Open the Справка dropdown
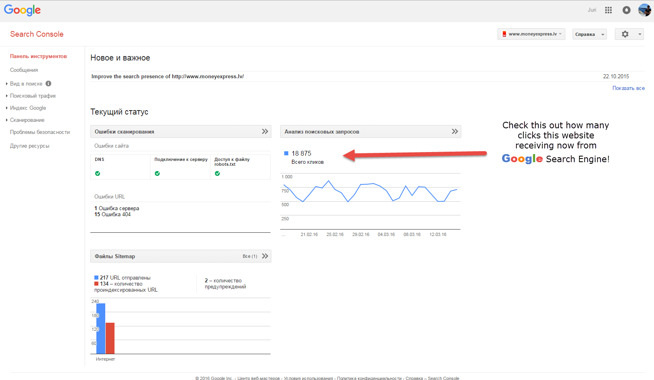Image resolution: width=654 pixels, height=380 pixels. click(589, 34)
